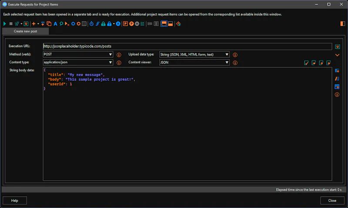Expand the arrow next to orange plus icon

click(x=38, y=24)
